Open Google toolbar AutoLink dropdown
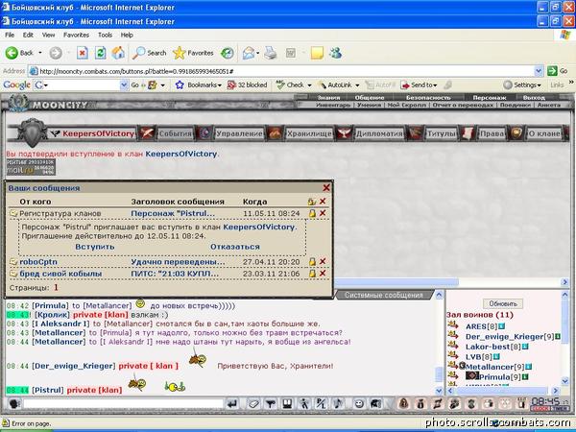This screenshot has width=576, height=432. pos(339,85)
